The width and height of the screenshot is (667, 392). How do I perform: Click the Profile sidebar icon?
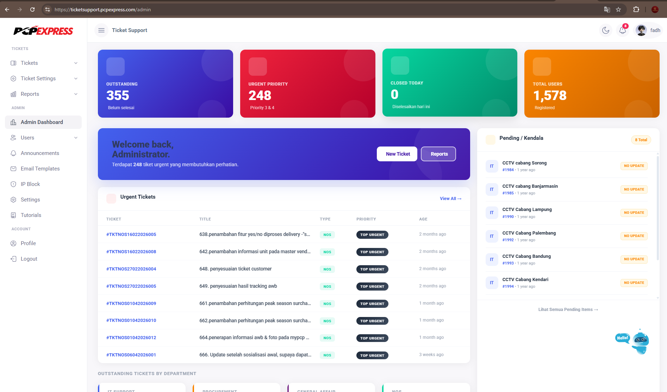(x=13, y=243)
